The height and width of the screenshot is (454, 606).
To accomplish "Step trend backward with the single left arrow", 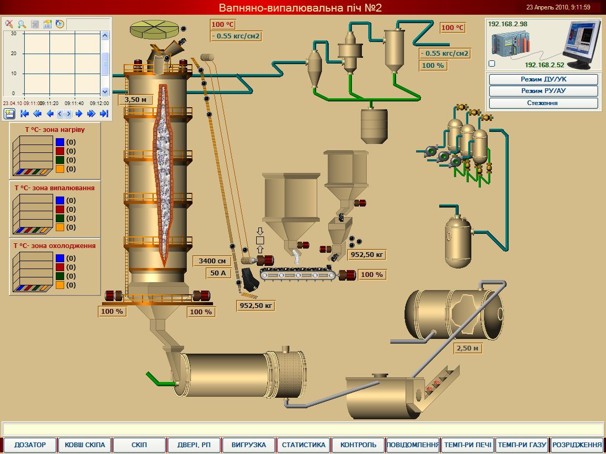I will (49, 113).
